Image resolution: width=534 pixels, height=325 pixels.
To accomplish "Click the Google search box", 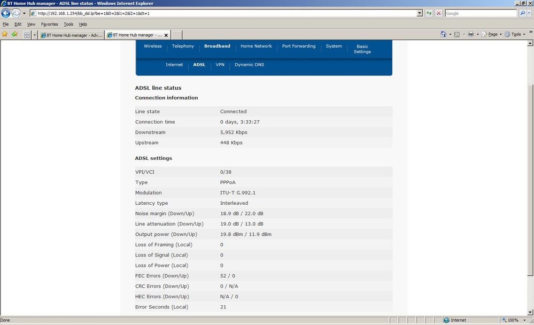I will point(481,13).
